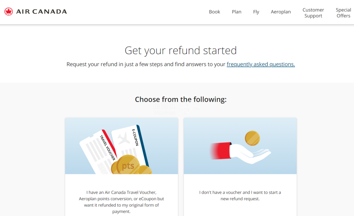This screenshot has width=354, height=216.
Task: Open the Fly menu
Action: tap(256, 12)
